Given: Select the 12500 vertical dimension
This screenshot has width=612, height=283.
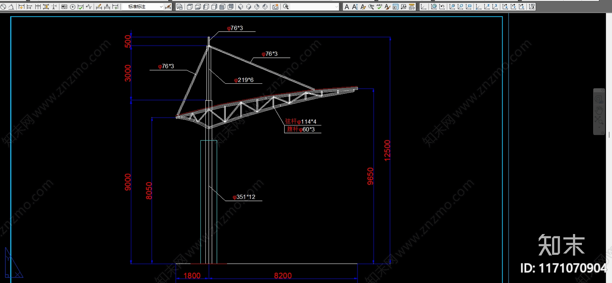Looking at the screenshot, I should pos(387,151).
